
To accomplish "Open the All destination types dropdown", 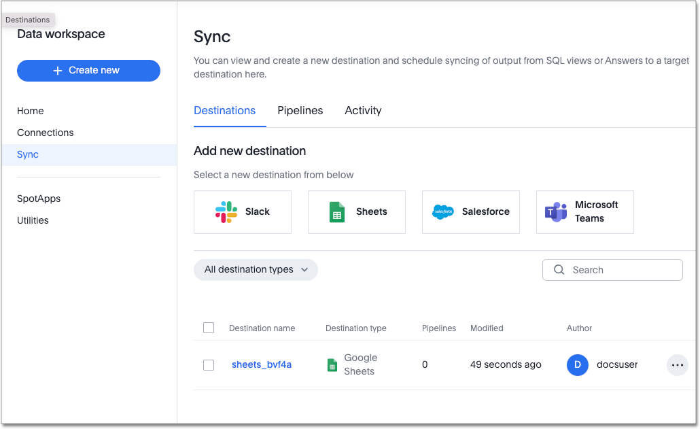I will coord(256,269).
